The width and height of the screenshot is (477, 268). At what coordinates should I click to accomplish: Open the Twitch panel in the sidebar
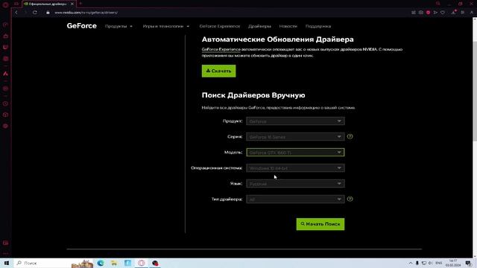tap(5, 48)
